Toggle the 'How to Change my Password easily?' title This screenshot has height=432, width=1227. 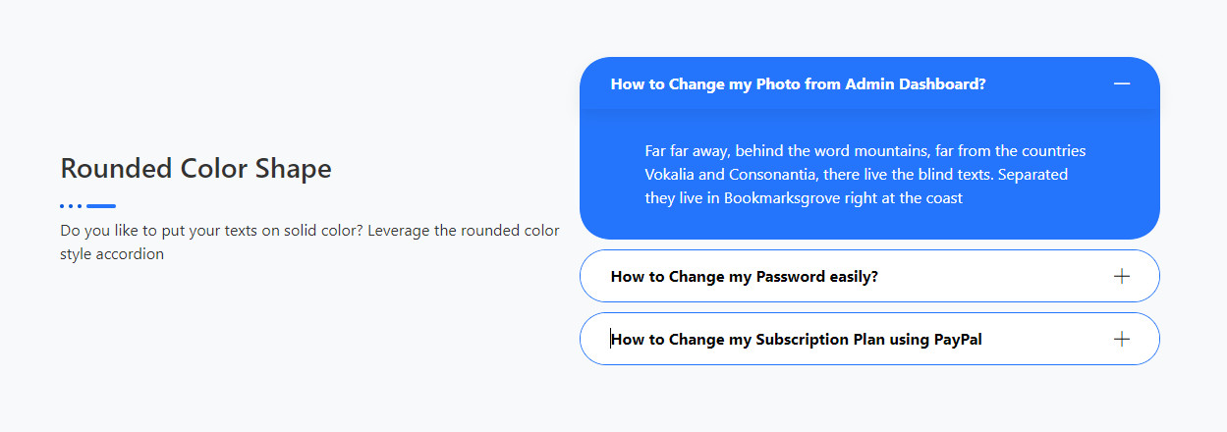coord(744,277)
